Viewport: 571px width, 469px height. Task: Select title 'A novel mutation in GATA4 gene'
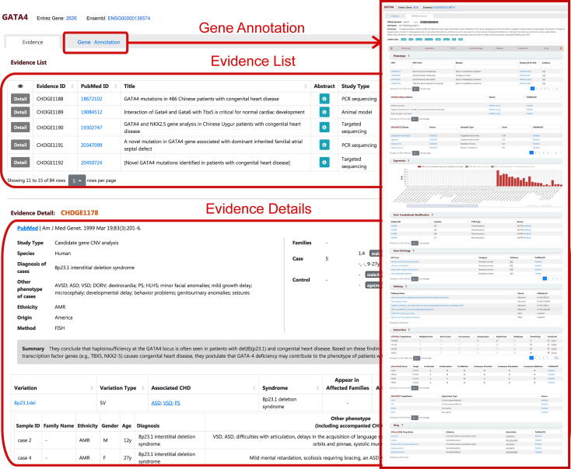[x=213, y=145]
